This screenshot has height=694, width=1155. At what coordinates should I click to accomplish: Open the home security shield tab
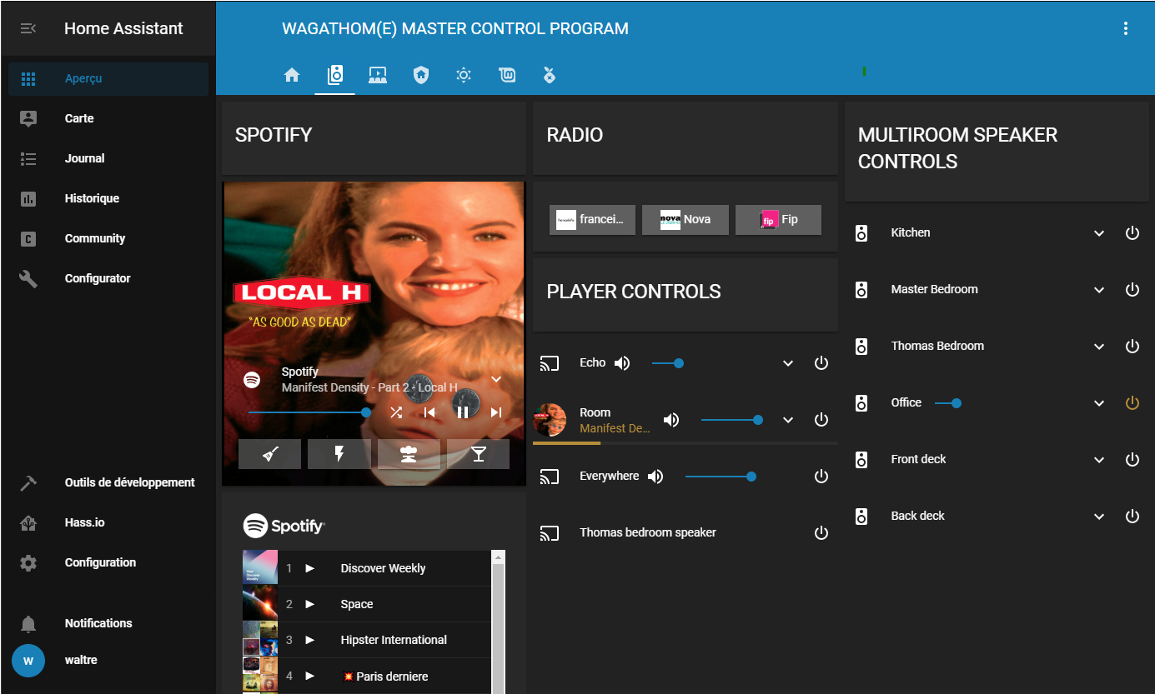[x=421, y=75]
